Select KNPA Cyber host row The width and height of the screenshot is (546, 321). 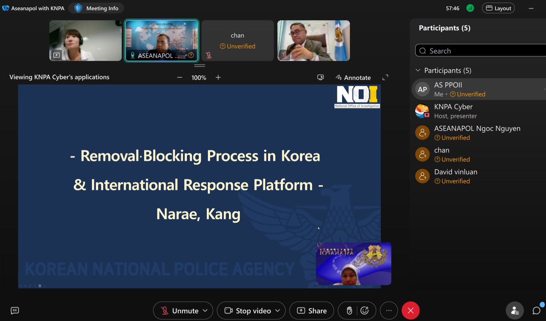point(479,111)
